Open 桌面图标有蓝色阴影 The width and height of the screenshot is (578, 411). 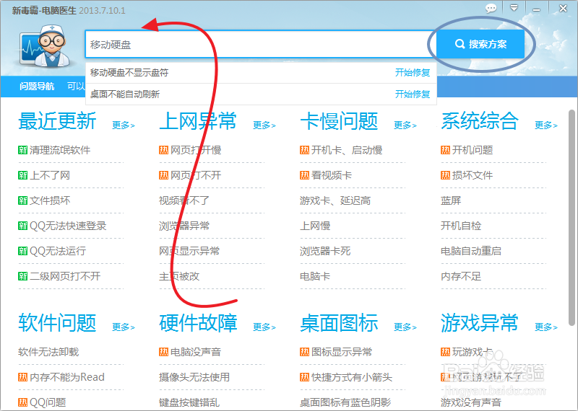(345, 402)
